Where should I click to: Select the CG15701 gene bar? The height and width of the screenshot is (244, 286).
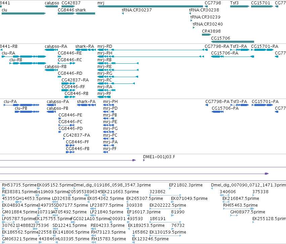pos(262,6)
